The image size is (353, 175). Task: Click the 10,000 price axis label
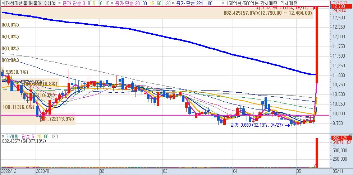pyautogui.click(x=338, y=113)
